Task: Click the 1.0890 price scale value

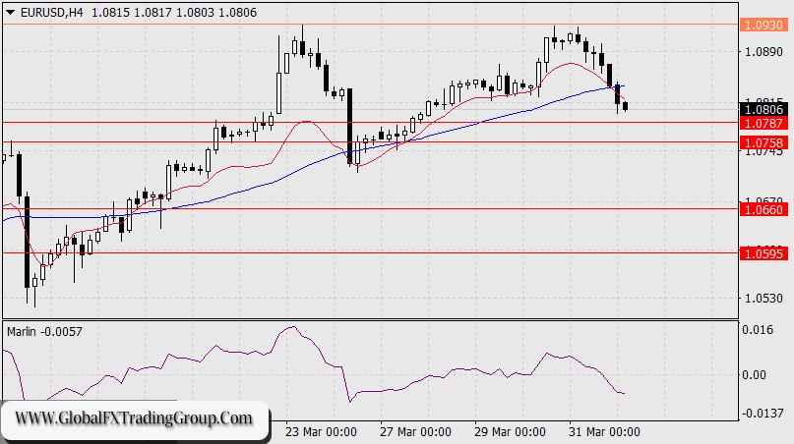Action: [763, 52]
